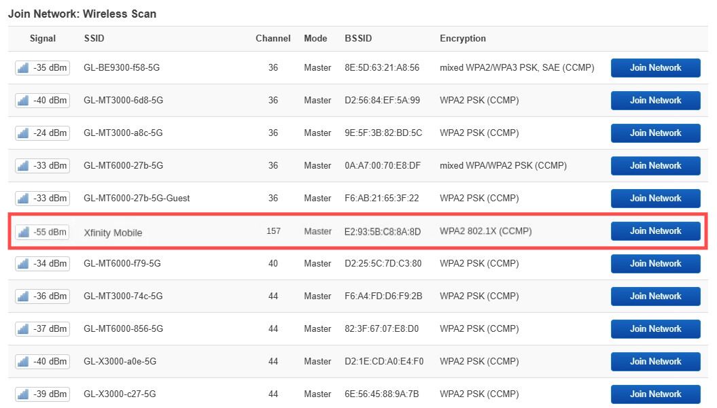Click signal icon for GL-MT3000-74c-5G
The width and height of the screenshot is (717, 408).
(23, 296)
